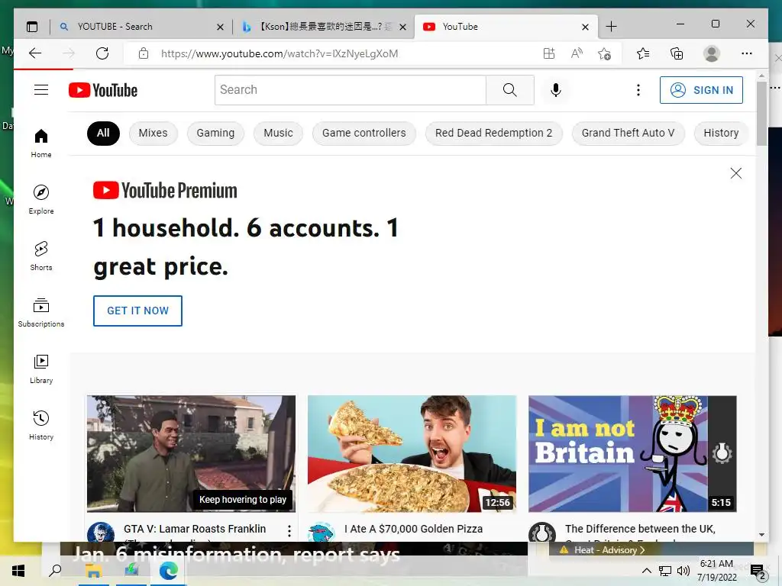Open tab actions menu icon

click(x=32, y=27)
